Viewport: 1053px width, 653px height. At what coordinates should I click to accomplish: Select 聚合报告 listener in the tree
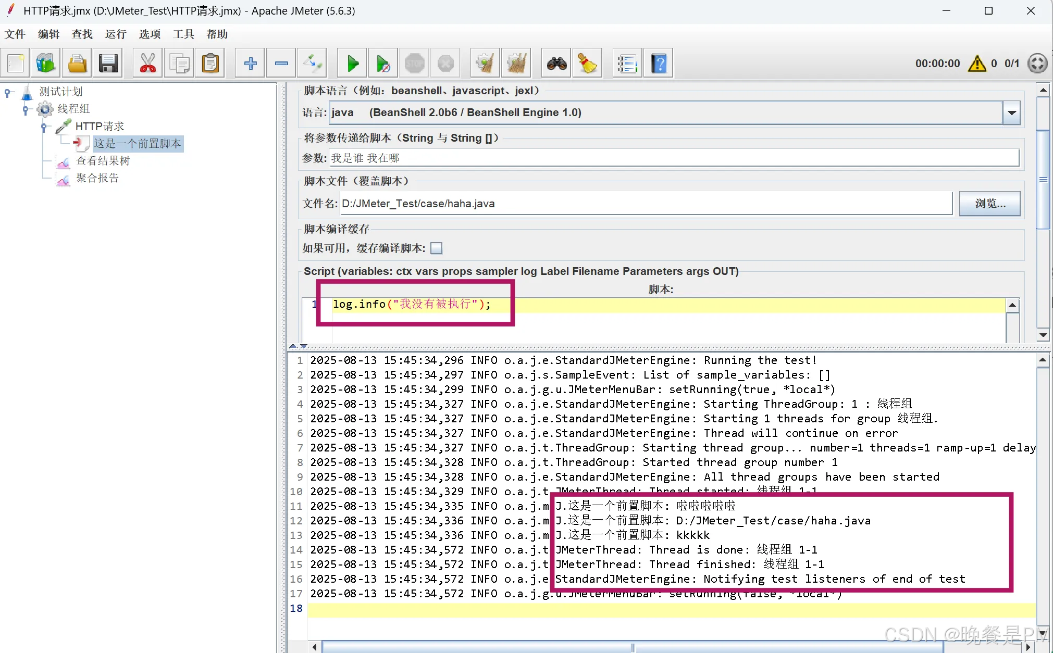(x=97, y=178)
